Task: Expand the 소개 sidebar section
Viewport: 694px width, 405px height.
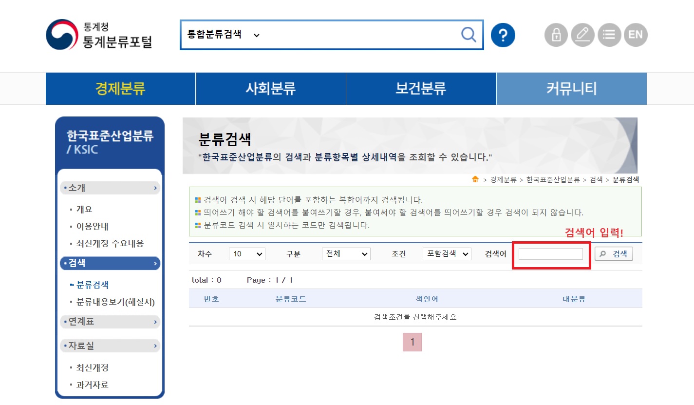Action: [110, 188]
